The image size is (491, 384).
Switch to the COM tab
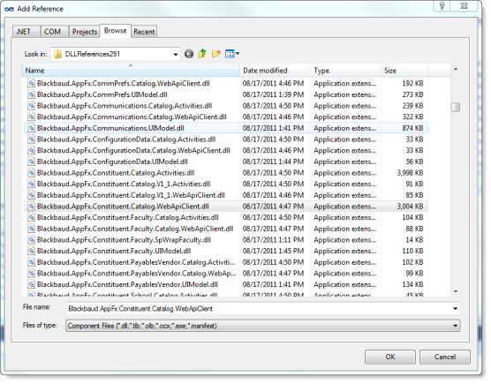(55, 32)
